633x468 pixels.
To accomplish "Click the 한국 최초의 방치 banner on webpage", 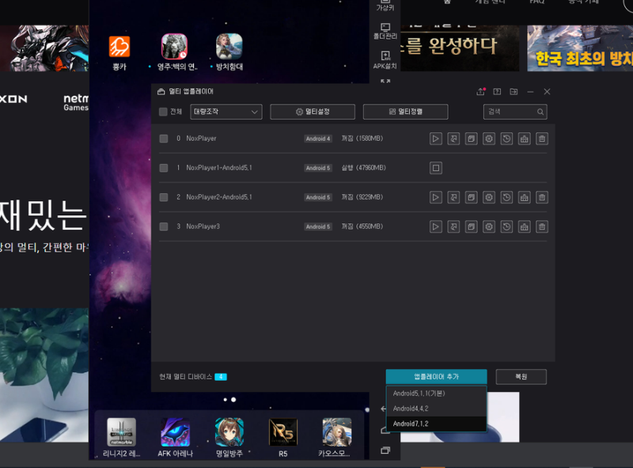I will pos(580,48).
